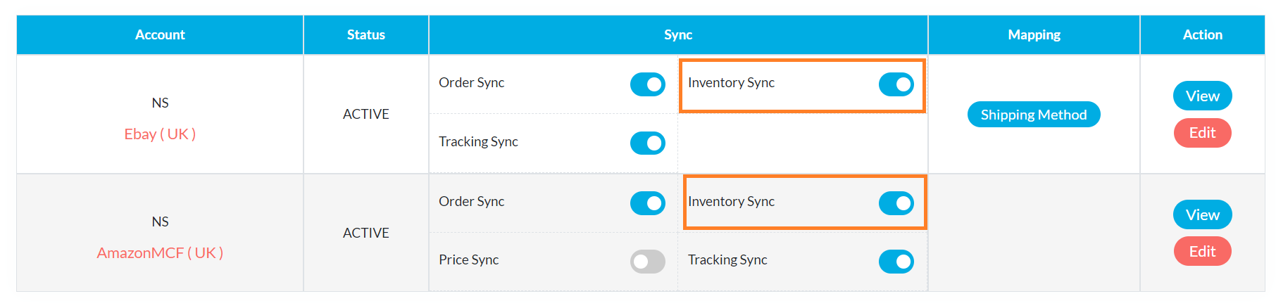This screenshot has width=1276, height=308.
Task: Disable Inventory Sync for Ebay (UK)
Action: [x=896, y=84]
